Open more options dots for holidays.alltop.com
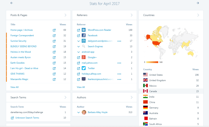This screenshot has width=209, height=127. tap(119, 74)
